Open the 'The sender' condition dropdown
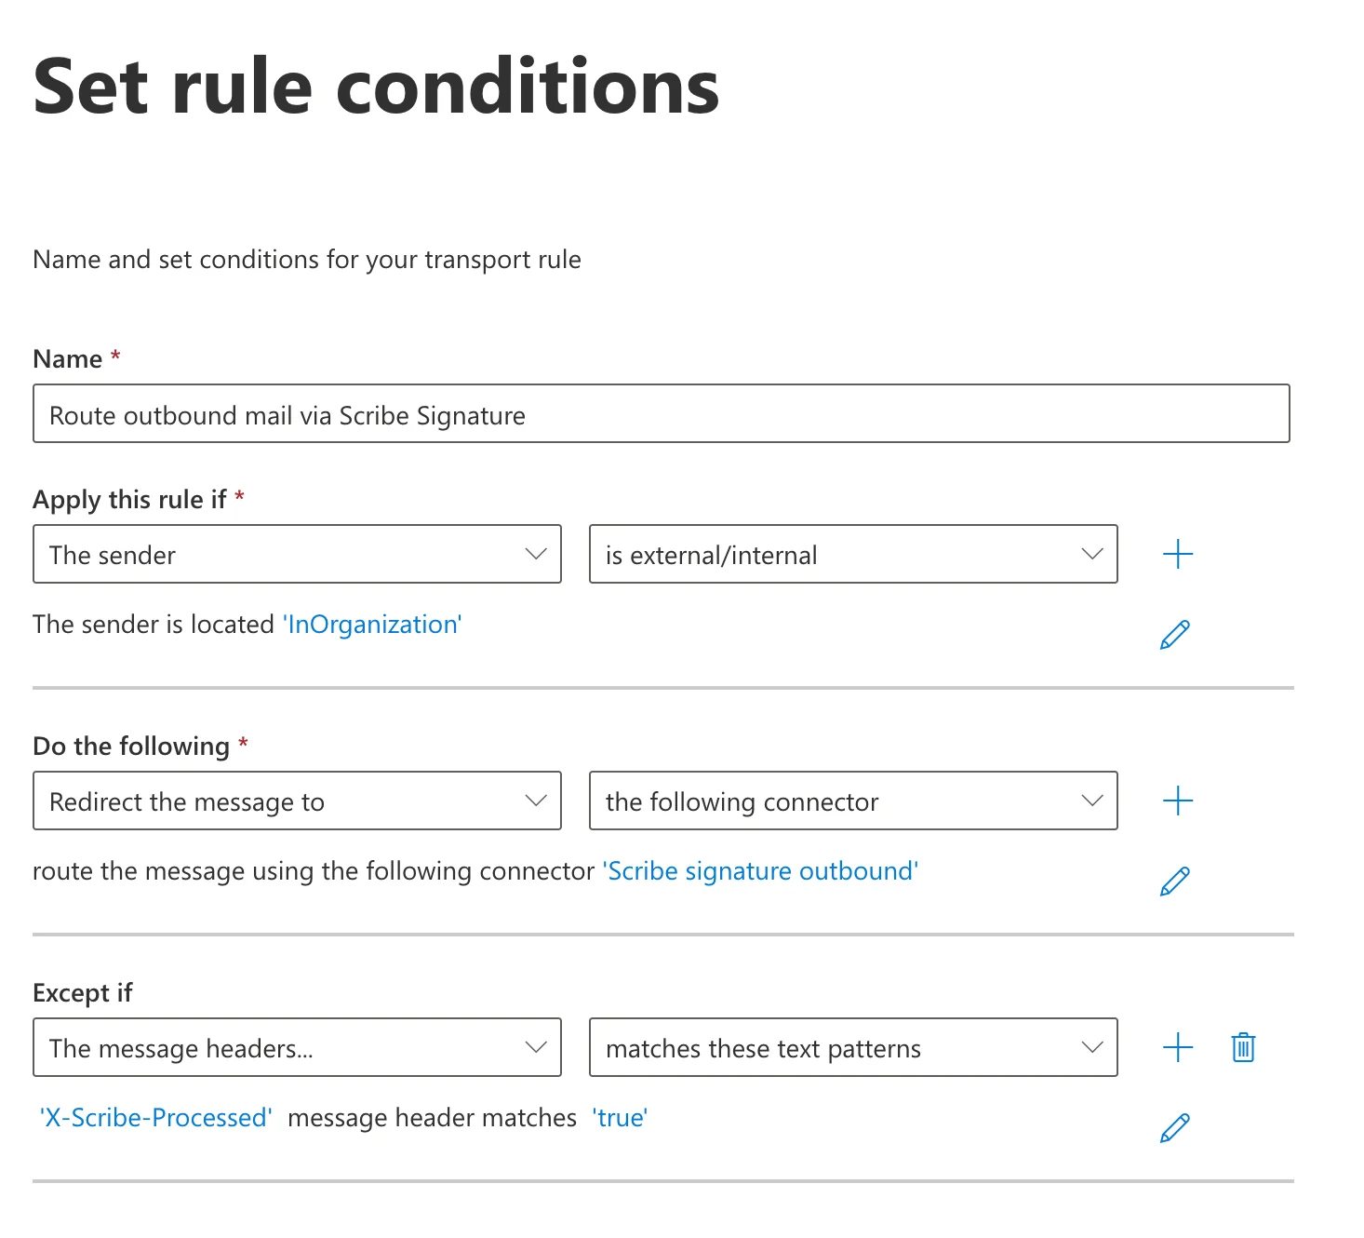 (x=297, y=555)
